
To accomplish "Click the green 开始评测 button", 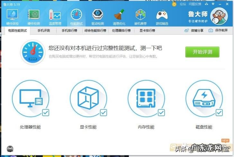I will (203, 52).
